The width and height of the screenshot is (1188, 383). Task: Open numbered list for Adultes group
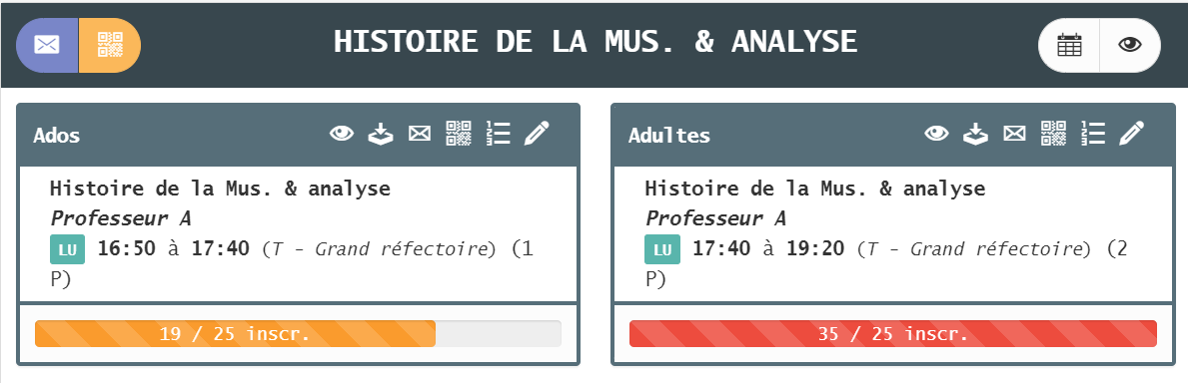(x=1093, y=134)
